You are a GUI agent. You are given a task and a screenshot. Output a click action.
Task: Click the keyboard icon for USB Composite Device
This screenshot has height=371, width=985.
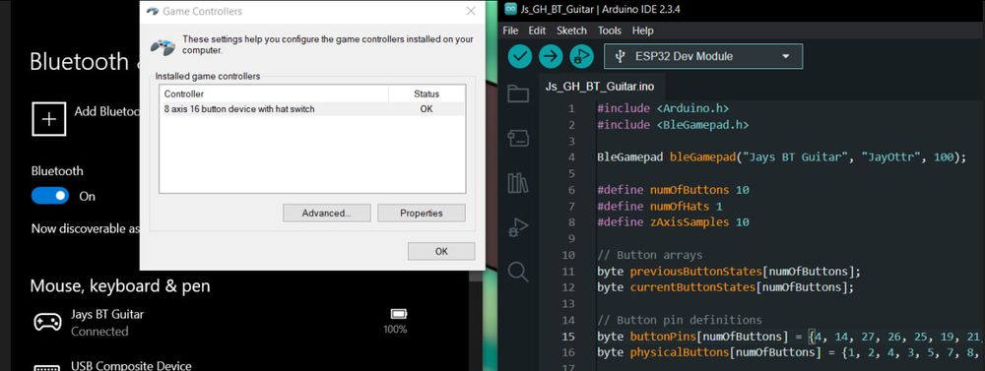tap(47, 367)
